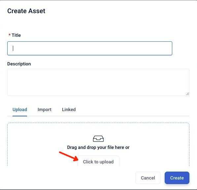Select the Linked tab
197x190 pixels.
coord(69,109)
